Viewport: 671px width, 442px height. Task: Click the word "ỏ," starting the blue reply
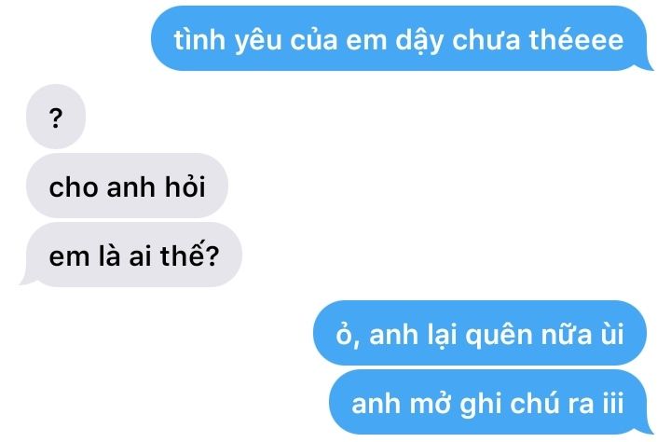pos(347,336)
